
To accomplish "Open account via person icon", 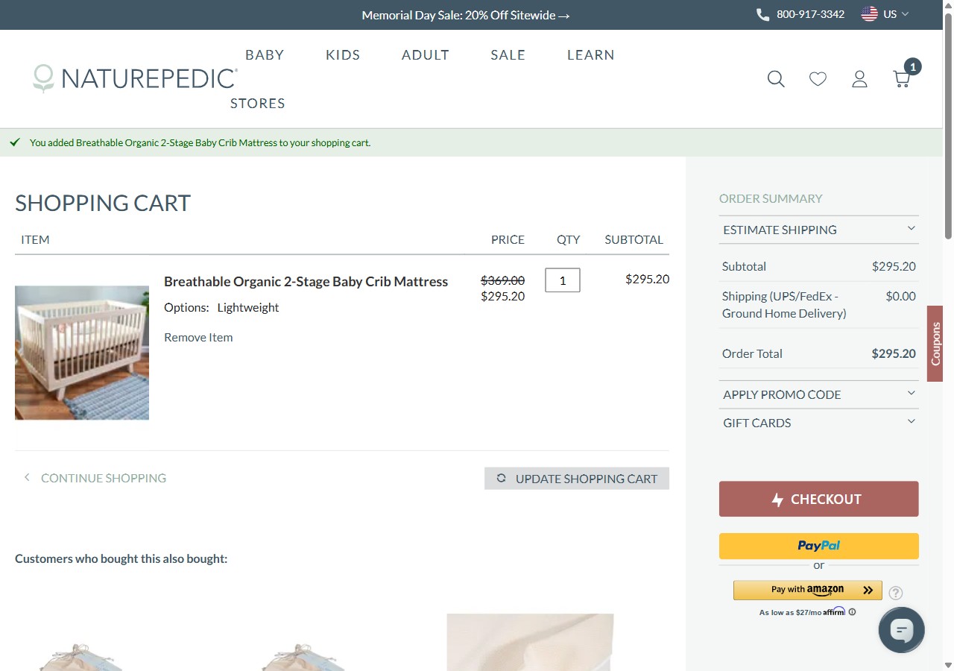I will pyautogui.click(x=859, y=79).
